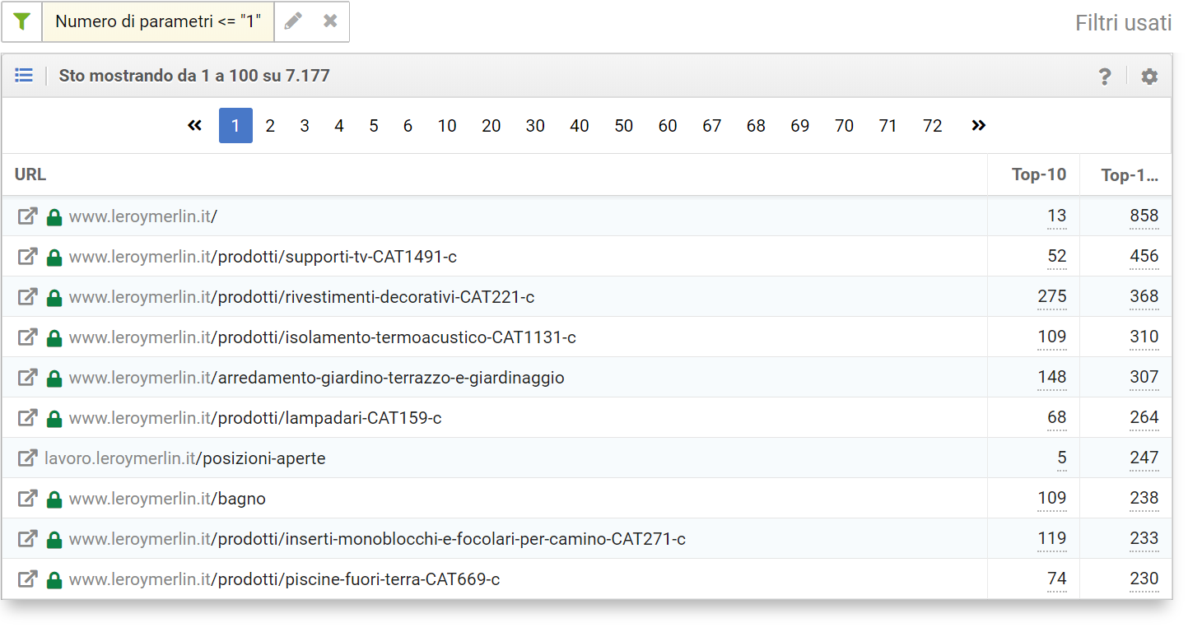Go to first page with double left arrow

click(194, 125)
